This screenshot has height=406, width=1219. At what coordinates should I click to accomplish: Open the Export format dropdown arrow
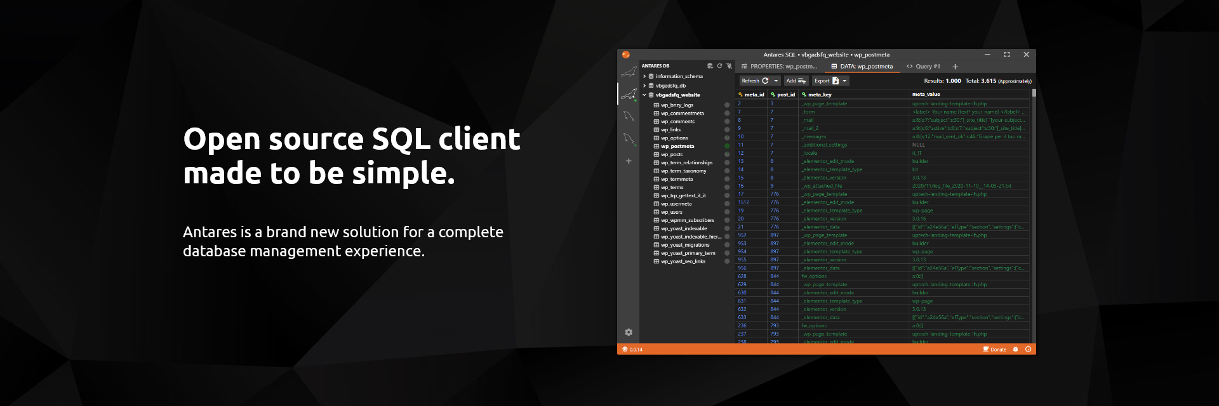844,81
